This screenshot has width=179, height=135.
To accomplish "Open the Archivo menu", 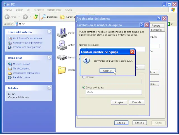I will pyautogui.click(x=8, y=10).
